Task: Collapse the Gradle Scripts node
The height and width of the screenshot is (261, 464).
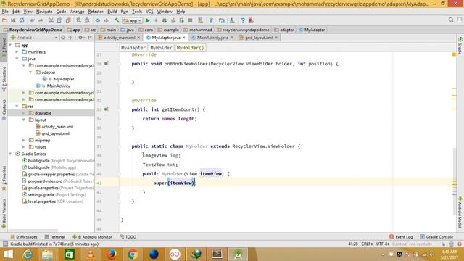Action: tap(10, 154)
